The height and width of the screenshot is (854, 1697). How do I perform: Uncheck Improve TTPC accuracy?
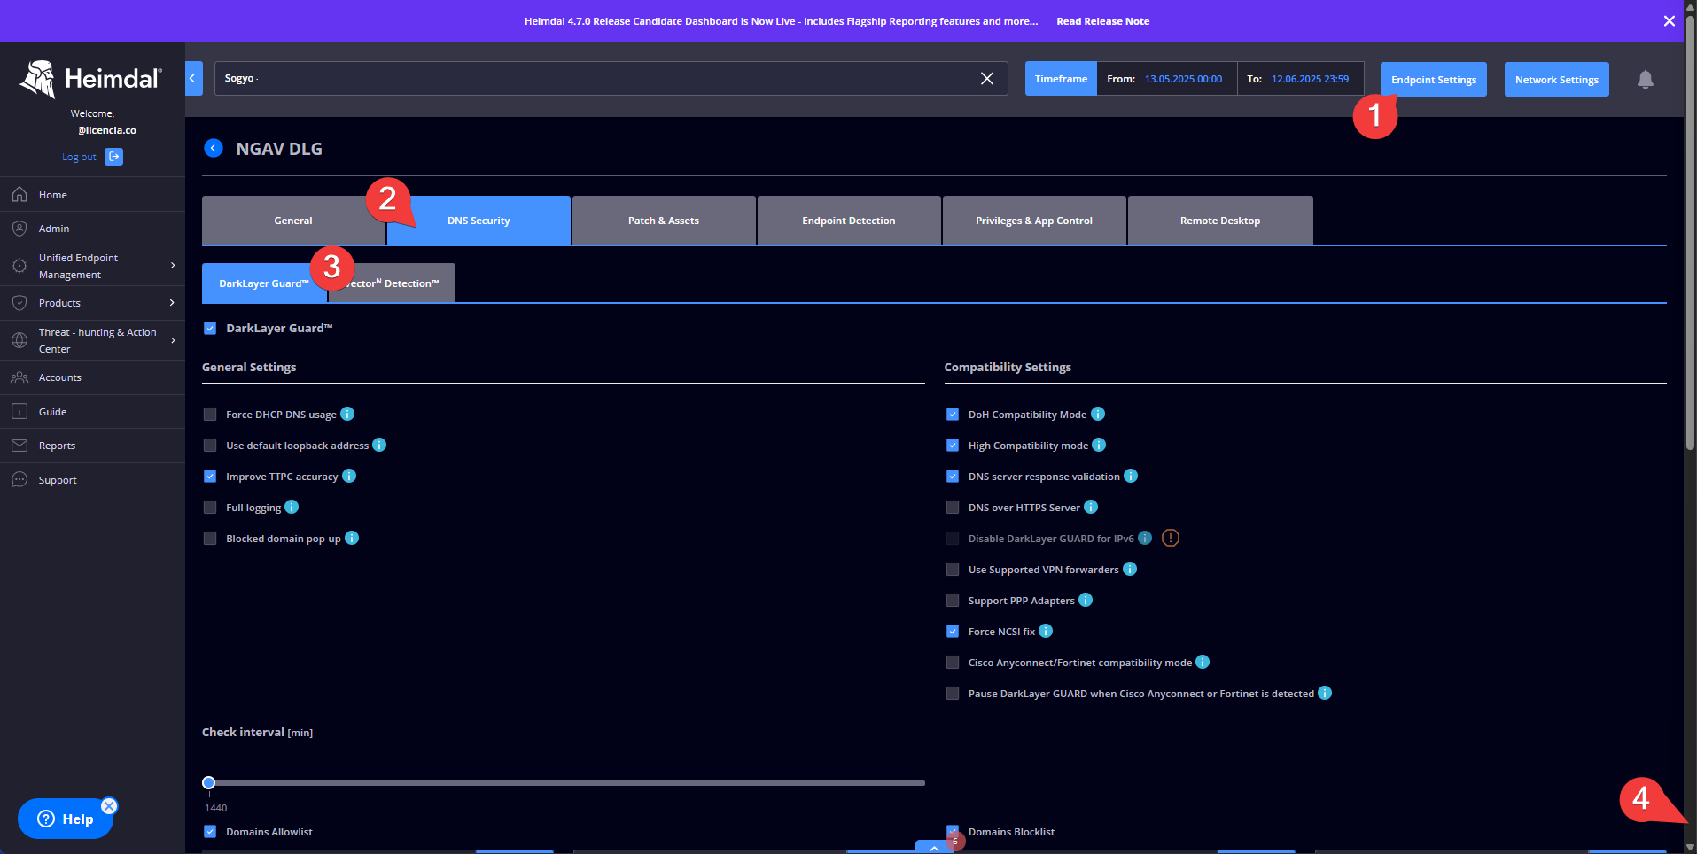pyautogui.click(x=210, y=476)
